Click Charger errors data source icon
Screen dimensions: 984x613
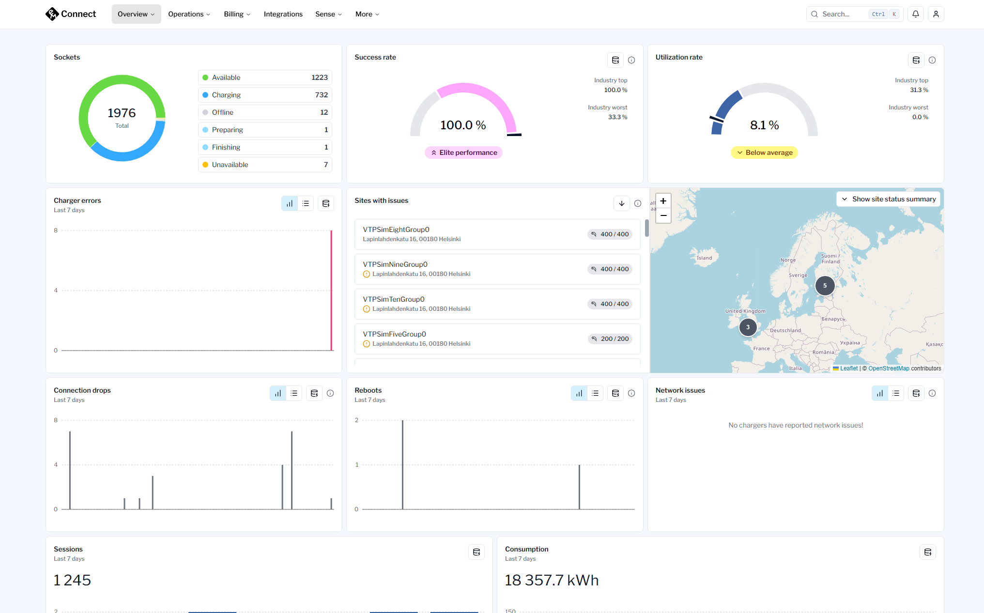(326, 203)
